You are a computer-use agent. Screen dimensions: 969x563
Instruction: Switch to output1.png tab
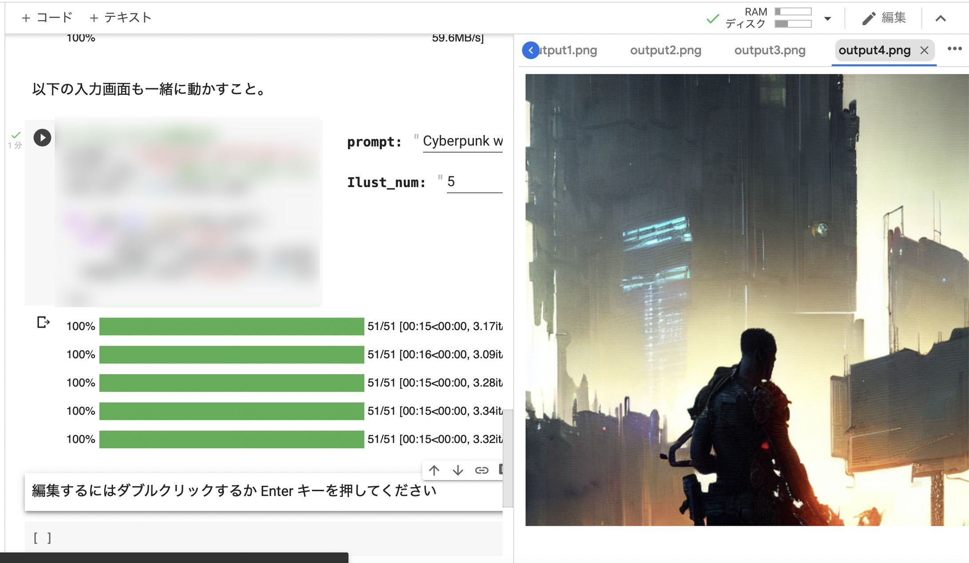(568, 50)
